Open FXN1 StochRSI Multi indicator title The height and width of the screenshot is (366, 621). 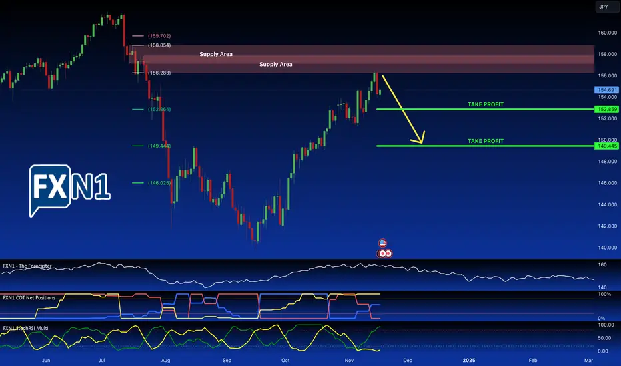[26, 328]
